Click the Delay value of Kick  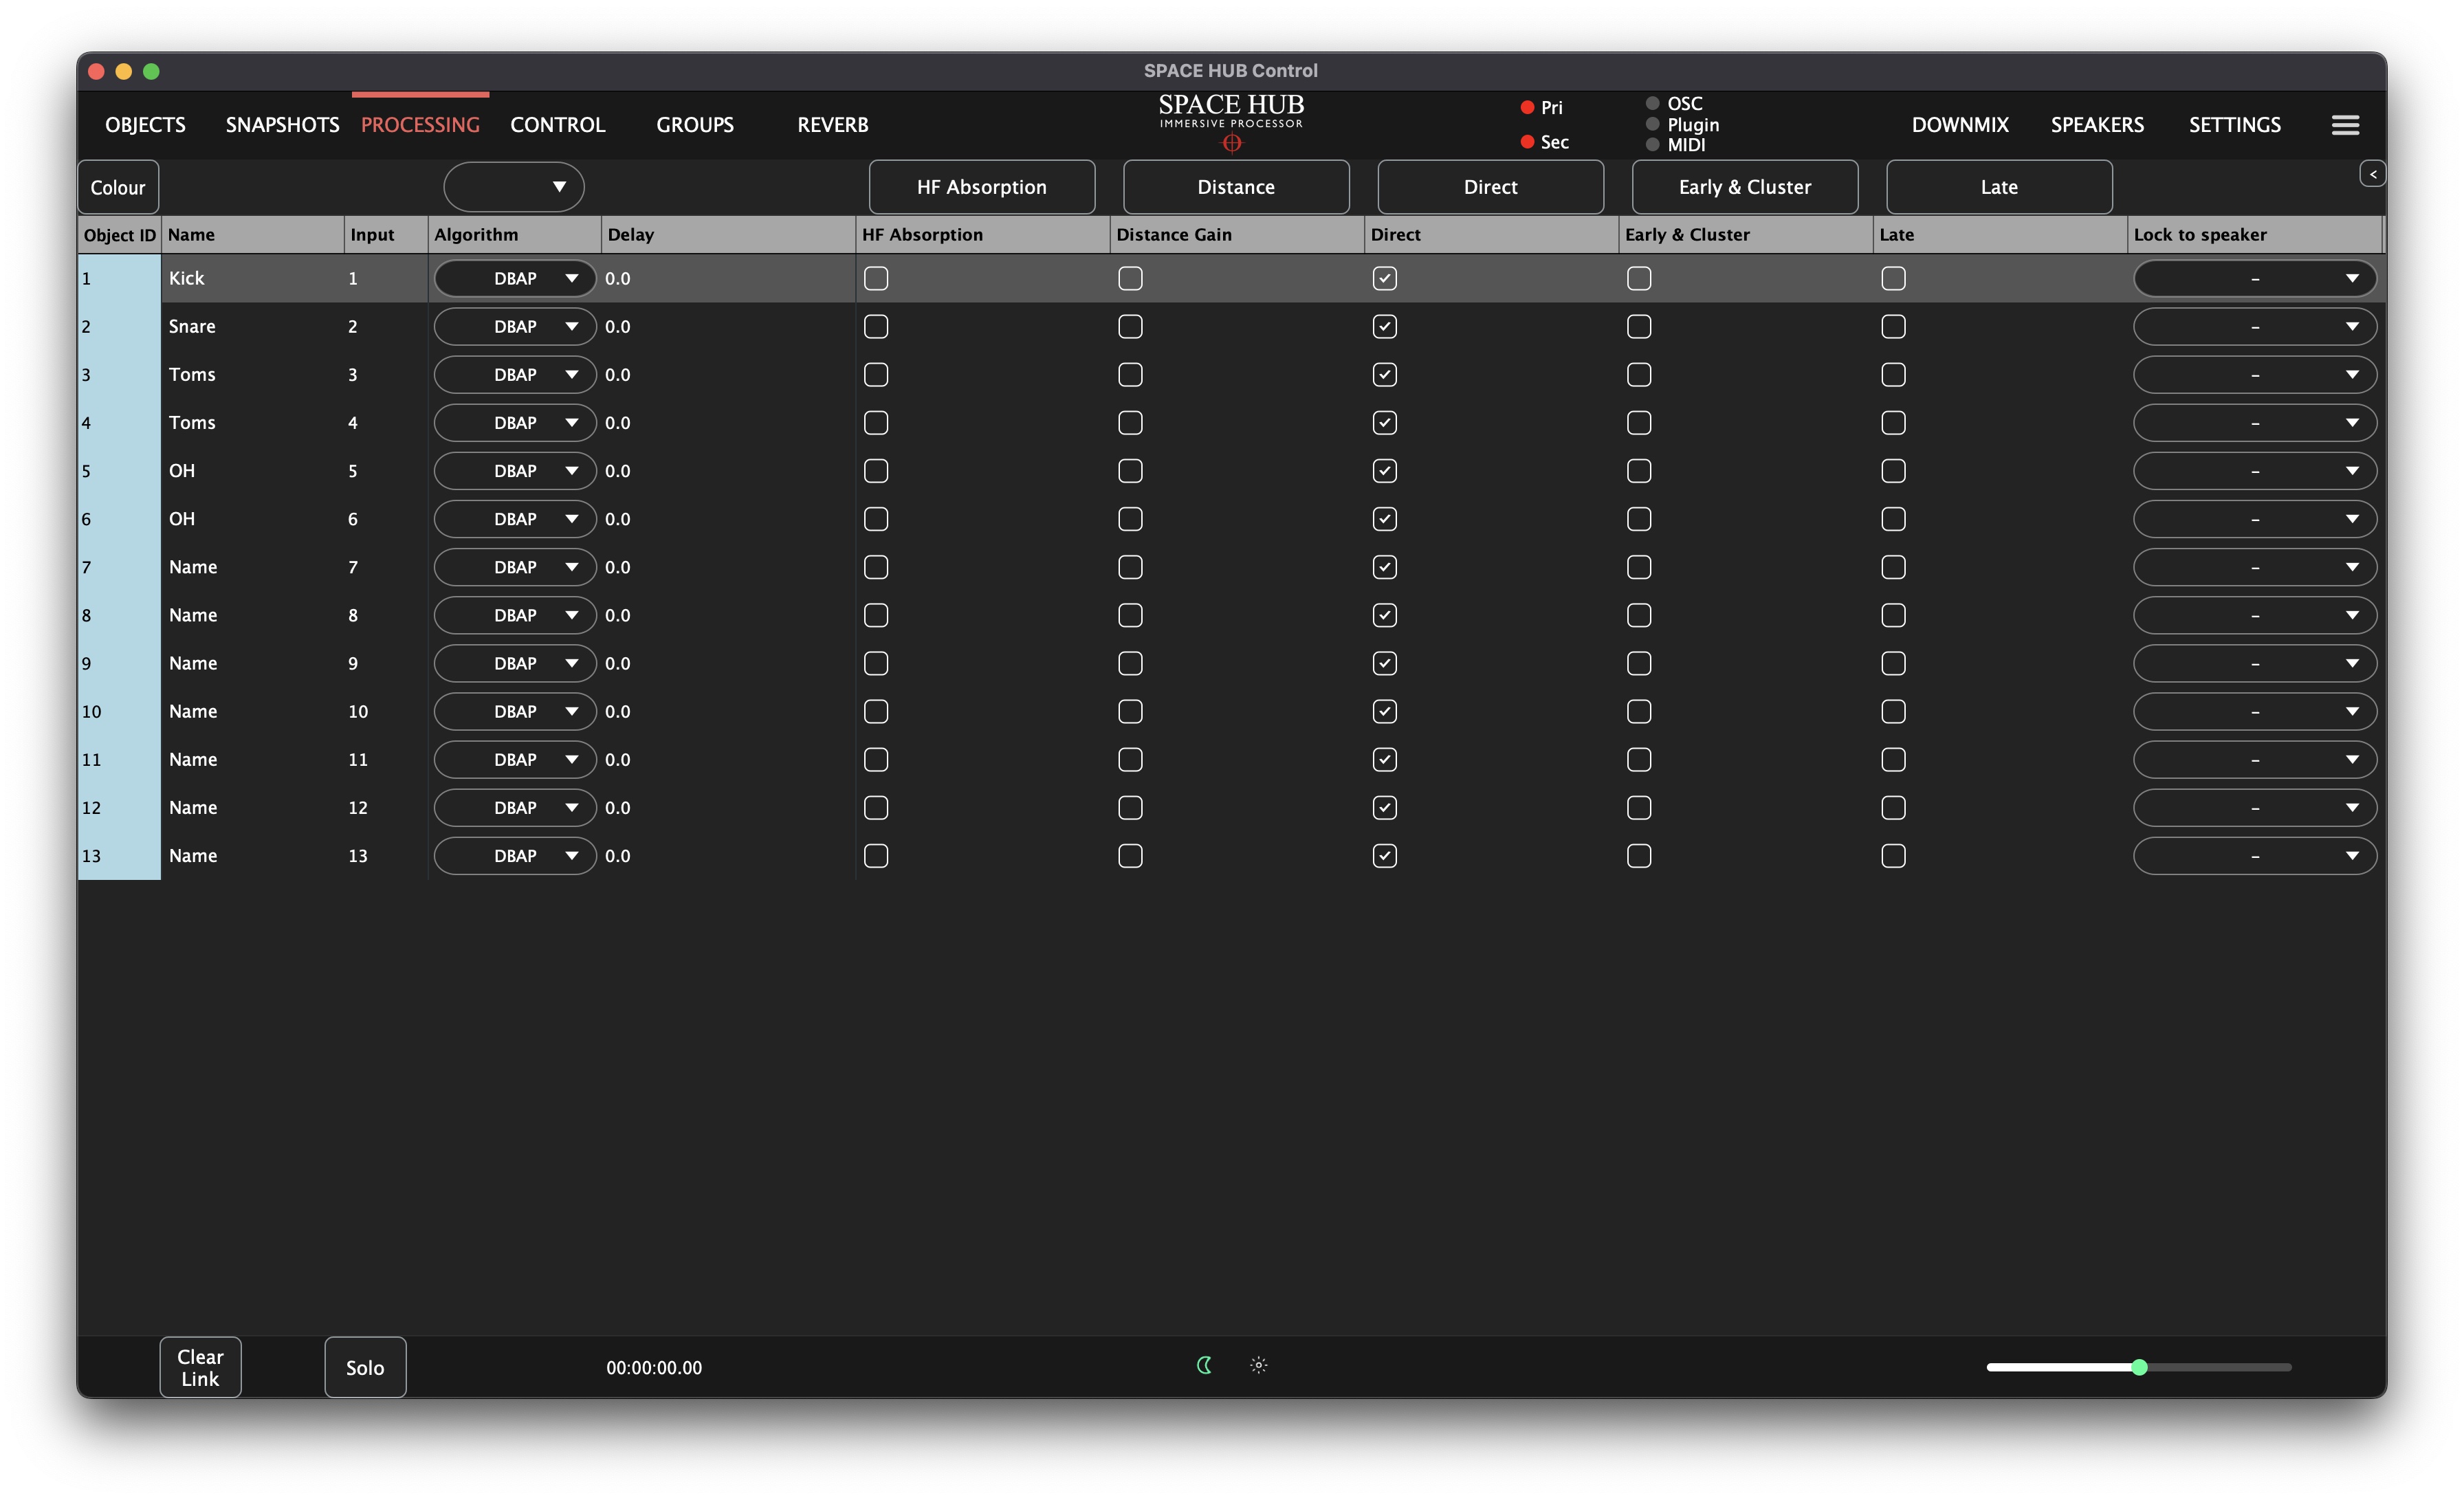tap(618, 278)
